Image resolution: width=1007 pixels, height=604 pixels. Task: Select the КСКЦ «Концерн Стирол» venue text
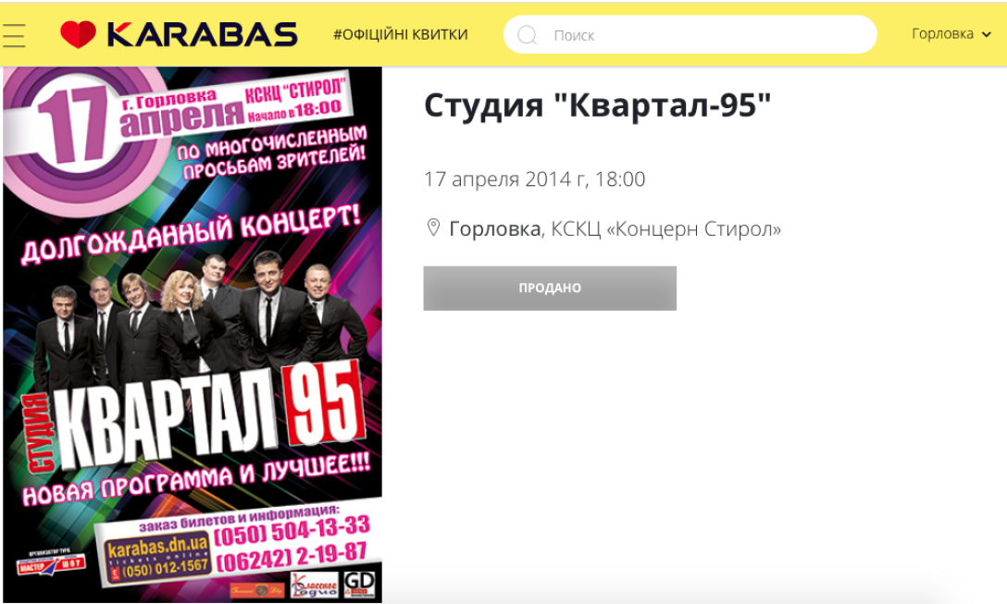click(x=666, y=228)
